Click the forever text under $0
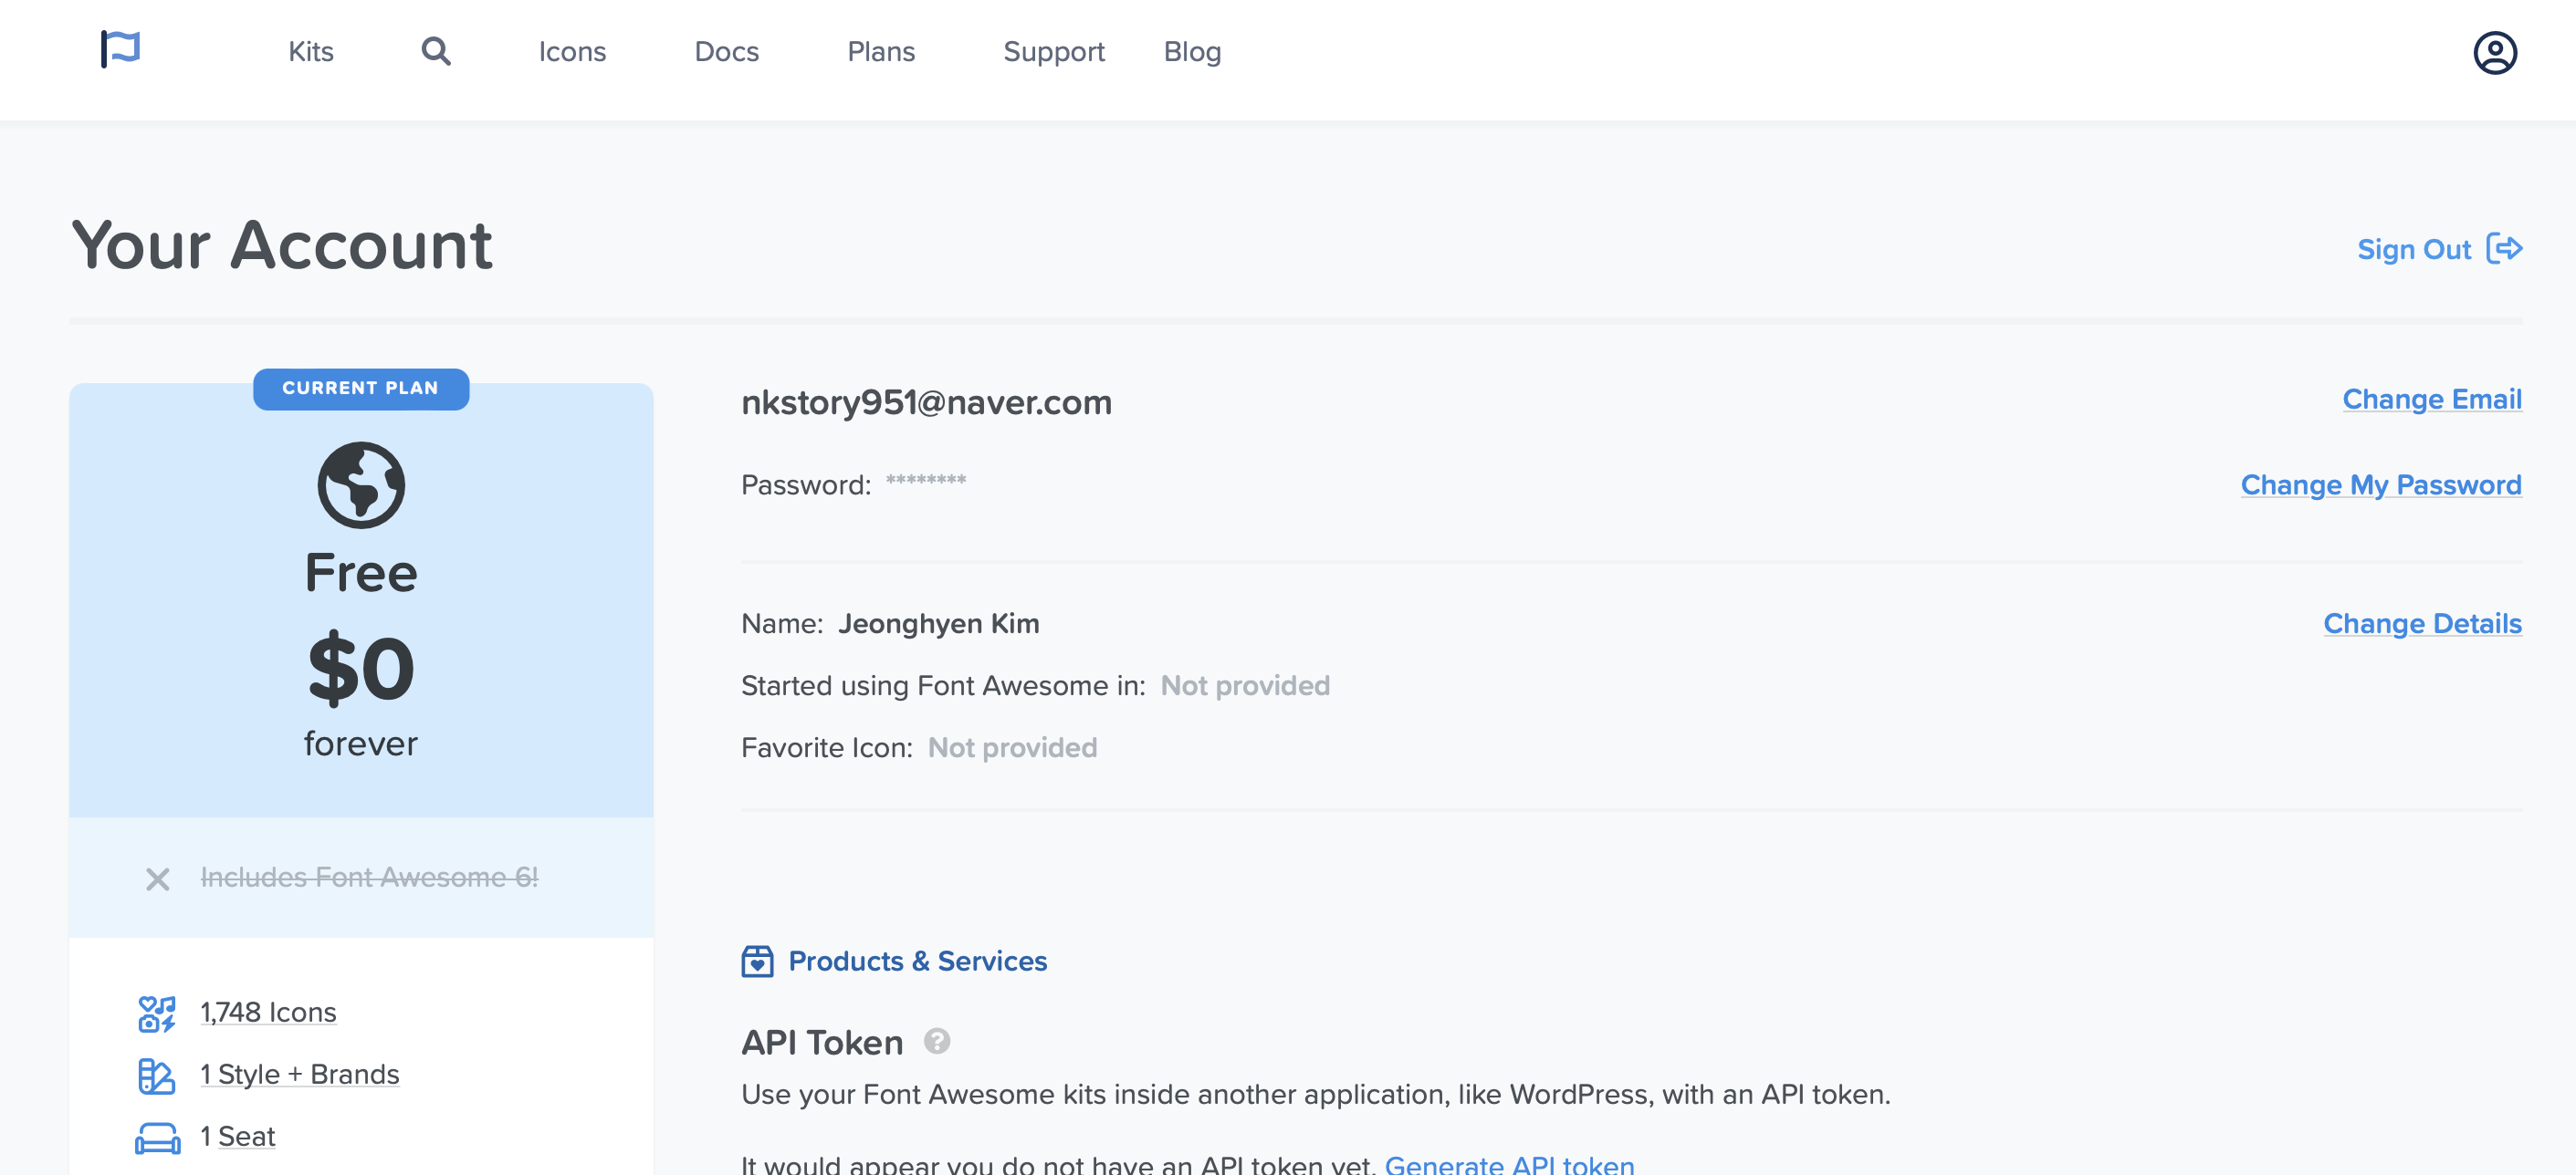This screenshot has height=1175, width=2576. click(361, 743)
